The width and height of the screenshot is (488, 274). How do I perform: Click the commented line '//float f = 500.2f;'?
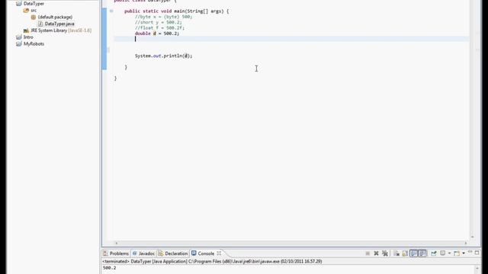click(159, 27)
